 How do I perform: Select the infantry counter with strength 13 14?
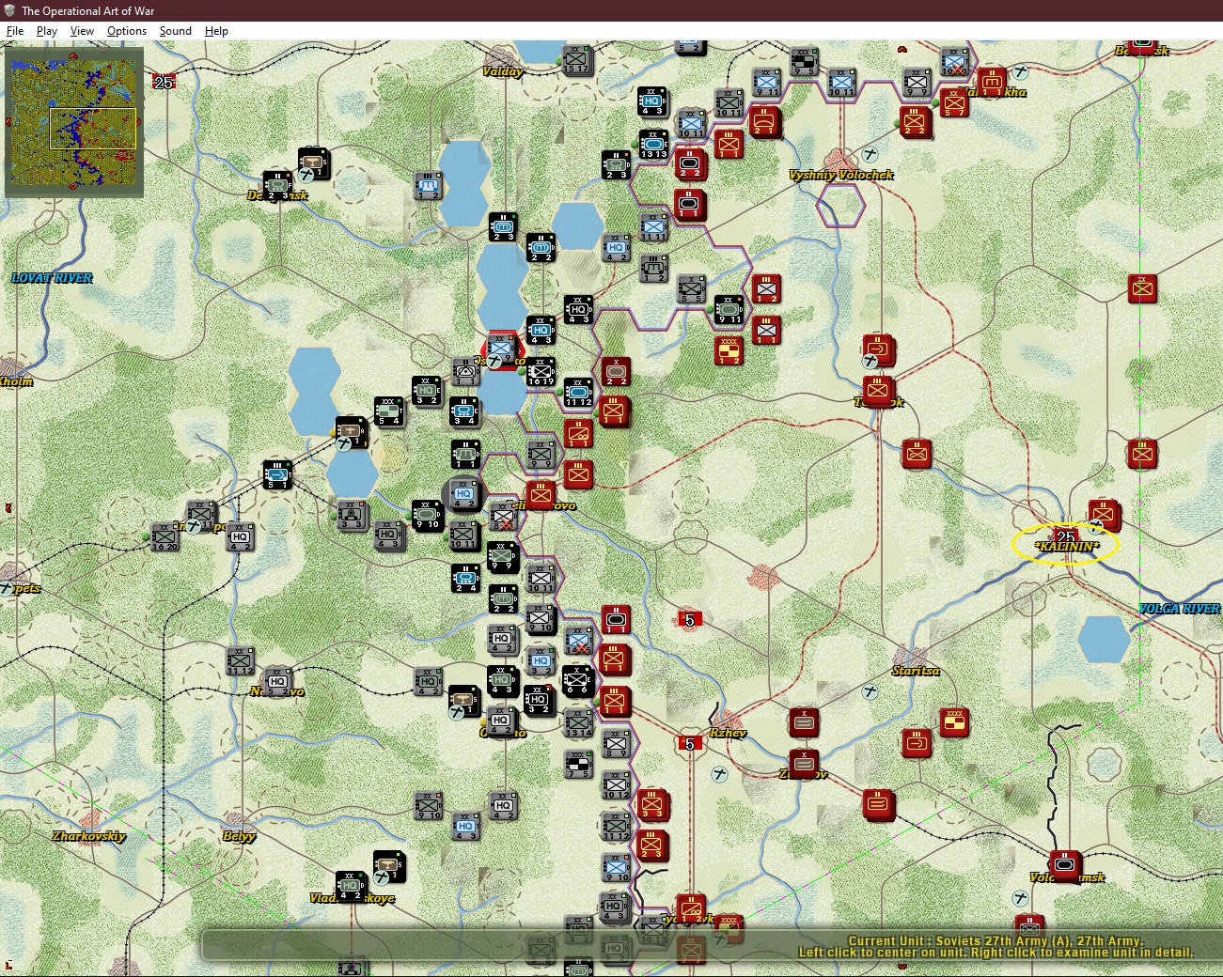[578, 722]
